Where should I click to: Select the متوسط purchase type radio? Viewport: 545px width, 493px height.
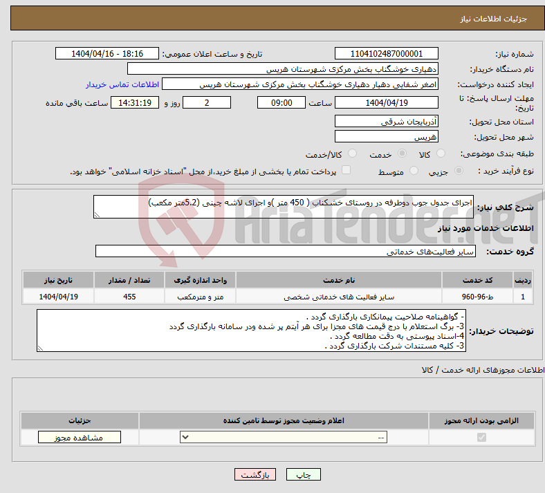(x=414, y=171)
